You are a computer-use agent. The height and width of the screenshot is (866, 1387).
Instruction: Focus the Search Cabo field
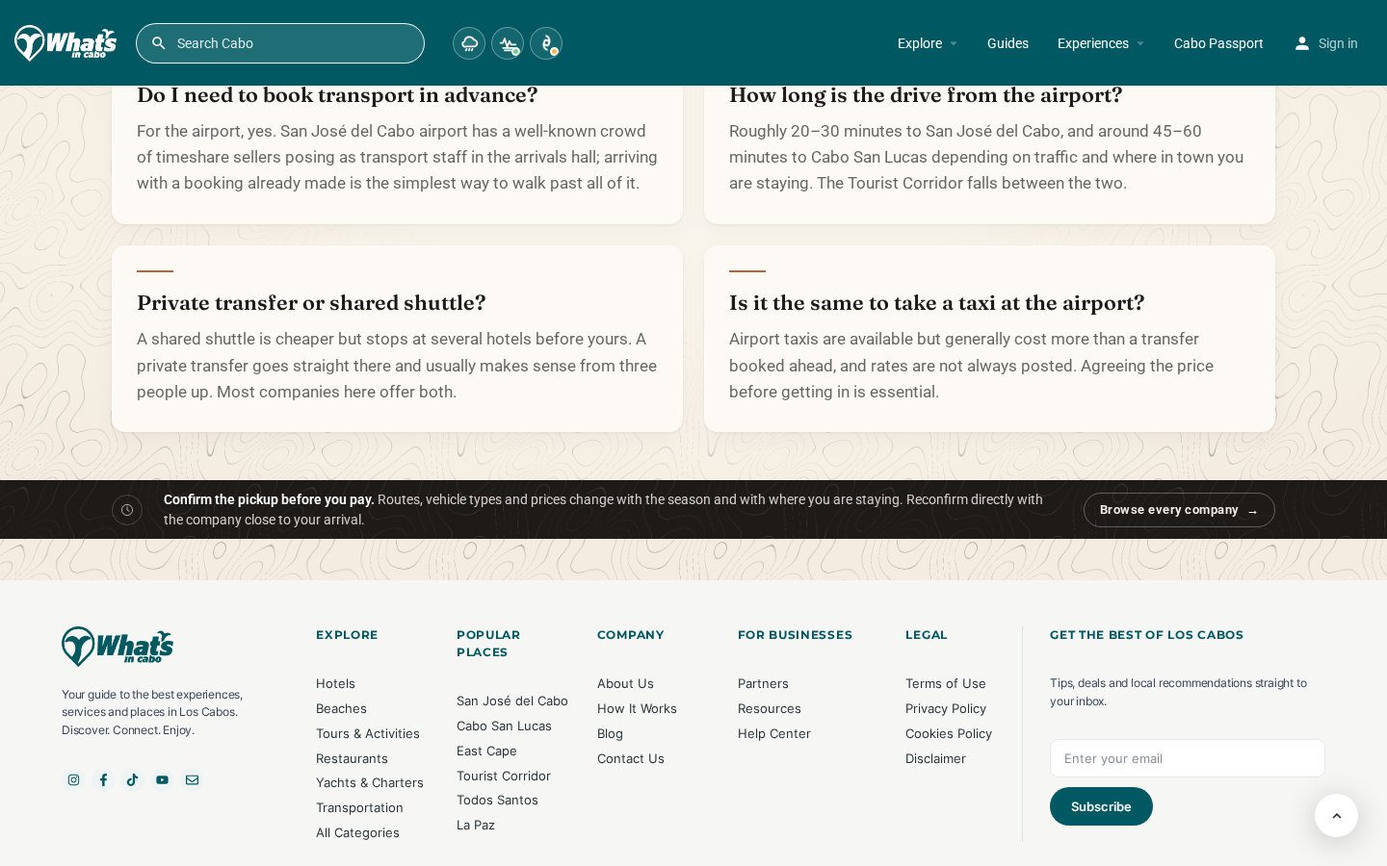280,43
